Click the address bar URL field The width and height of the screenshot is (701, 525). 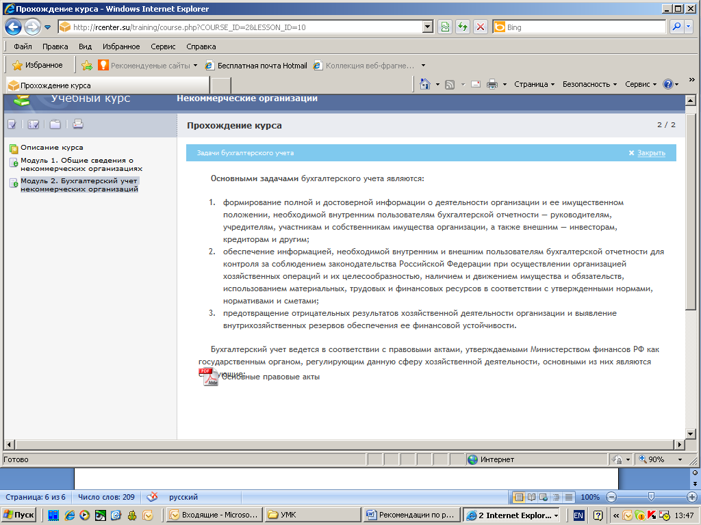tap(242, 27)
